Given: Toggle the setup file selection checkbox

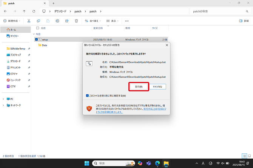Looking at the screenshot, I should pos(37,39).
